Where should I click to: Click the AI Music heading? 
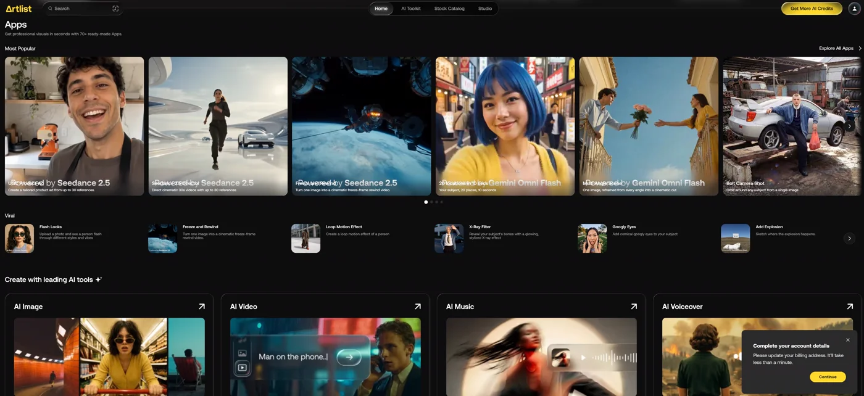[x=460, y=307]
